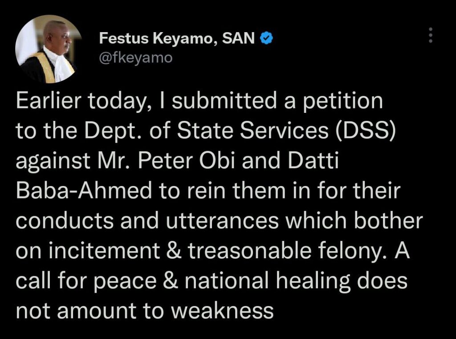Open Festus Keyamo's profile picture
456x339 pixels.
pos(49,49)
